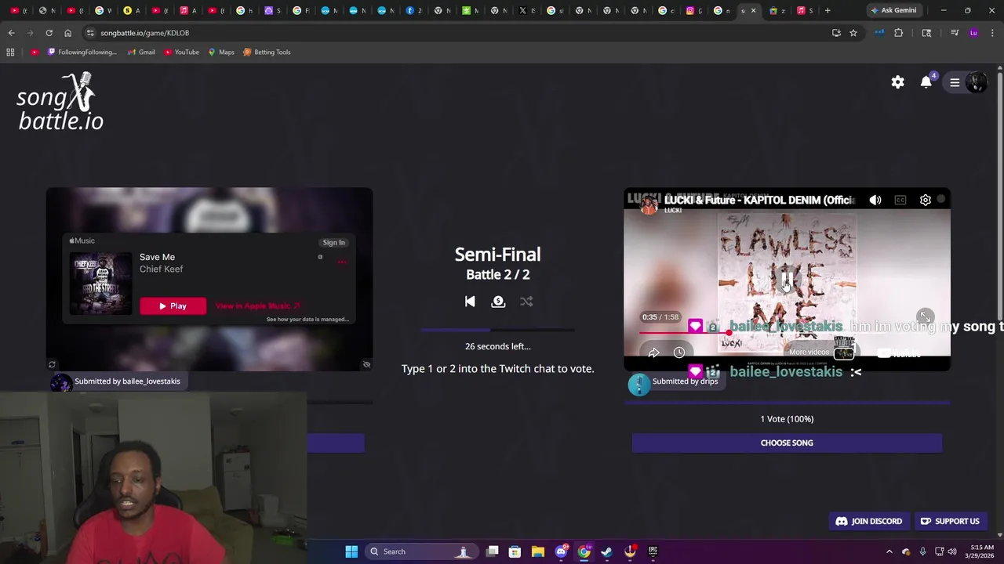Toggle YouTube closed captions CC
The image size is (1004, 564).
(x=900, y=201)
